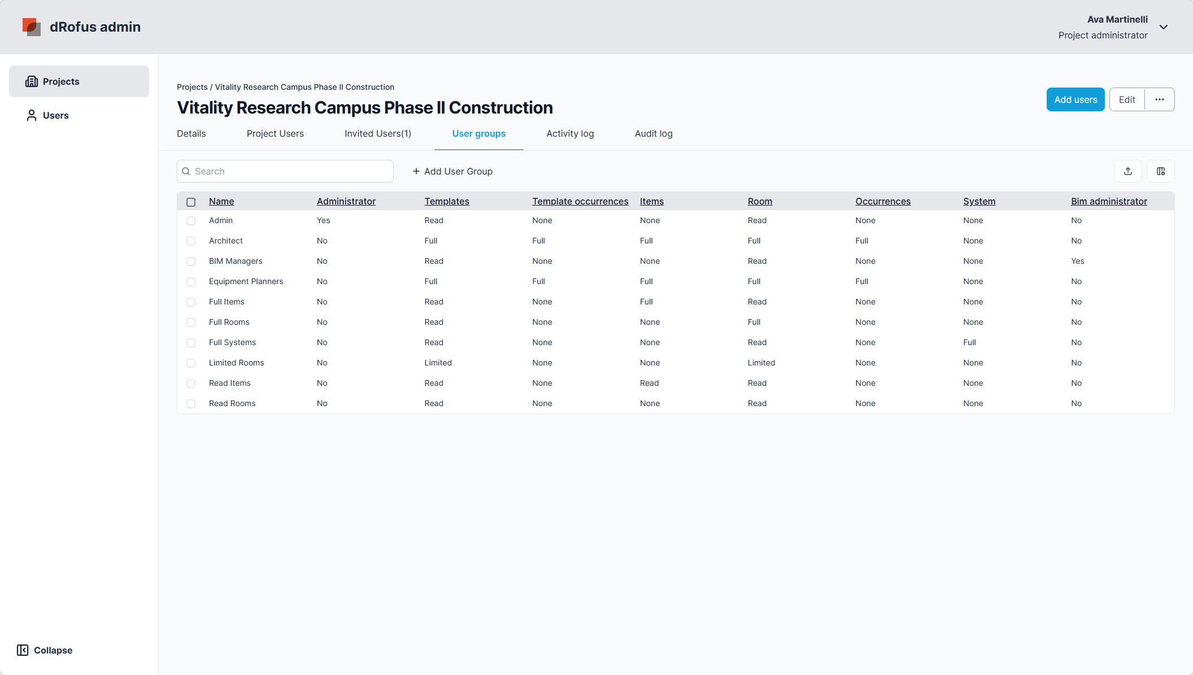
Task: Select the Limited Rooms group name
Action: 237,363
